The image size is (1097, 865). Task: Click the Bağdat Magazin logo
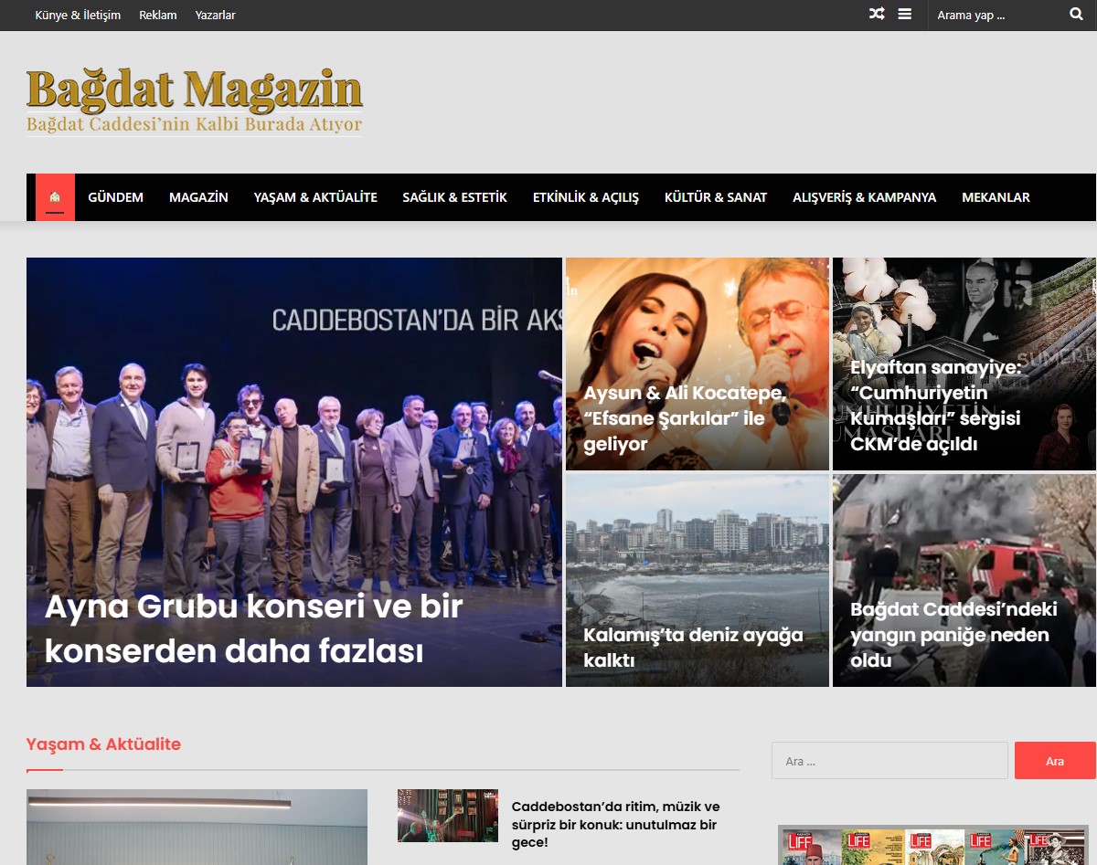[195, 96]
